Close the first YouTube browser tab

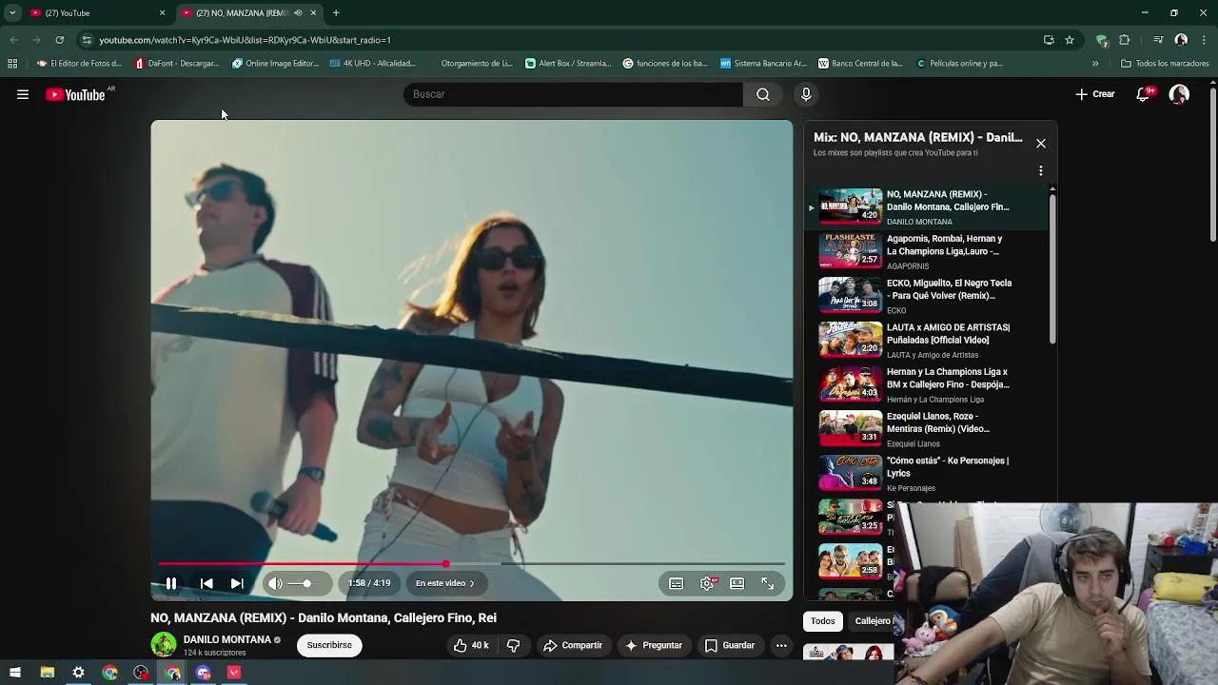tap(162, 12)
